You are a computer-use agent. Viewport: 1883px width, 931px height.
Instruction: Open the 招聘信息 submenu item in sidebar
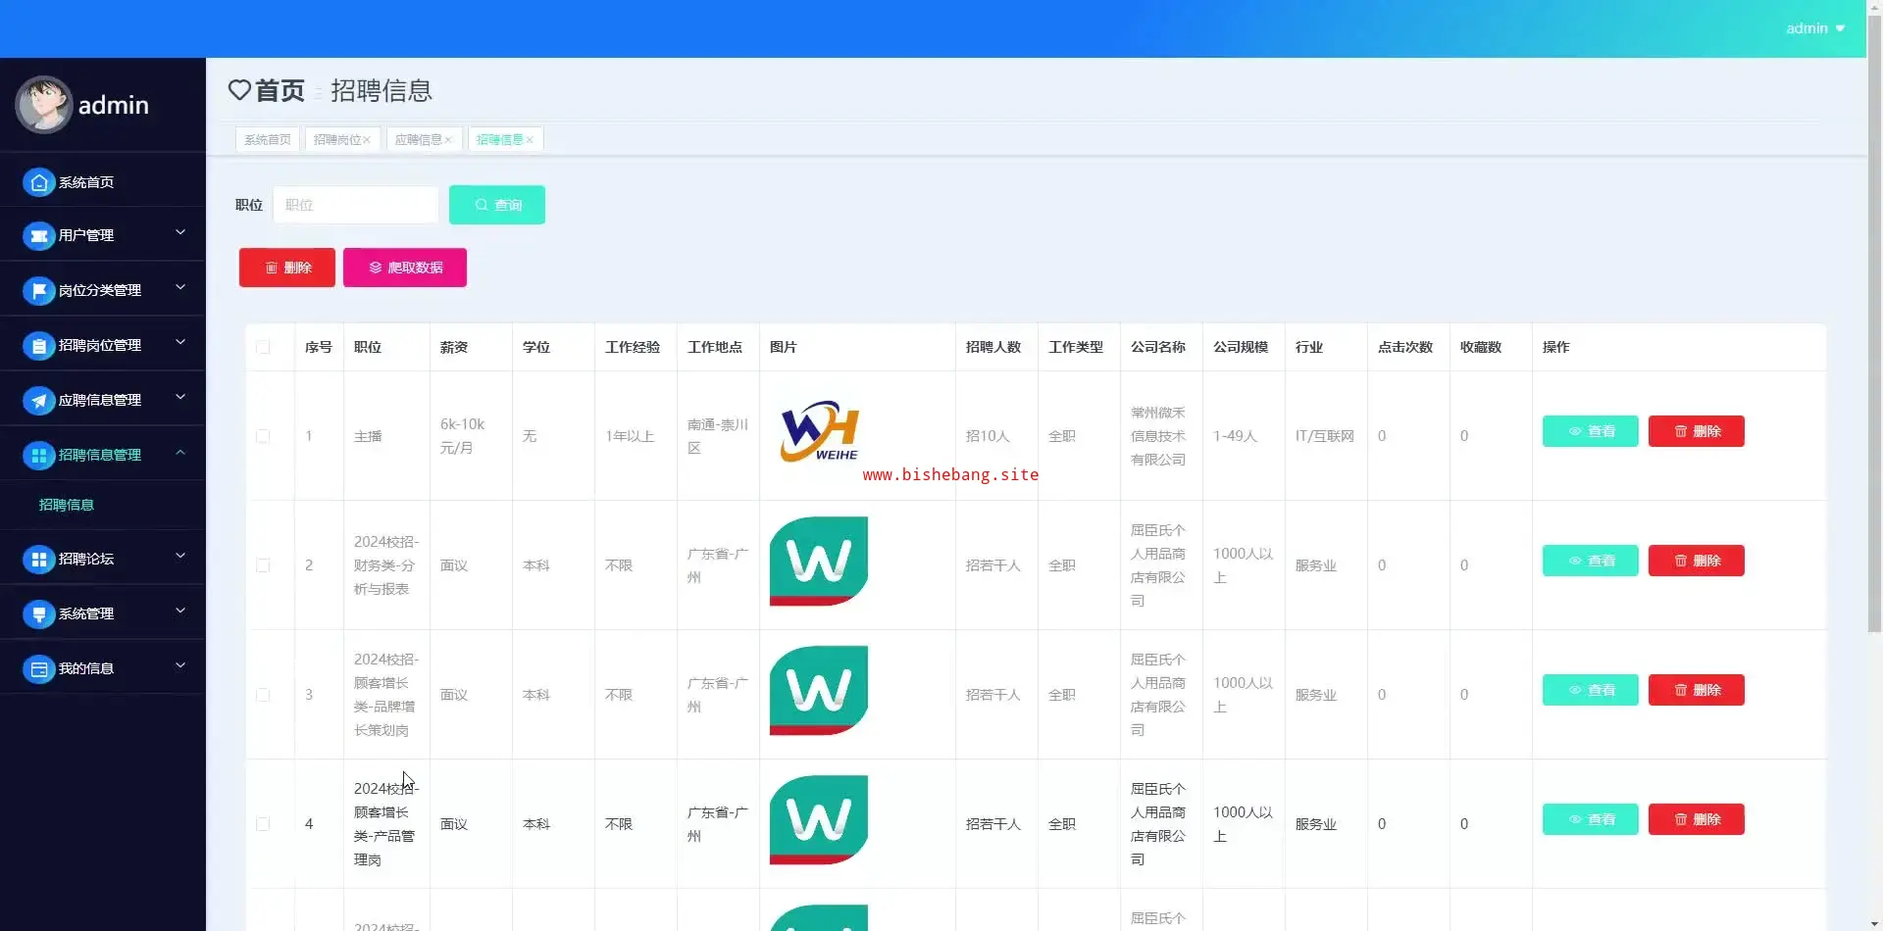tap(67, 505)
